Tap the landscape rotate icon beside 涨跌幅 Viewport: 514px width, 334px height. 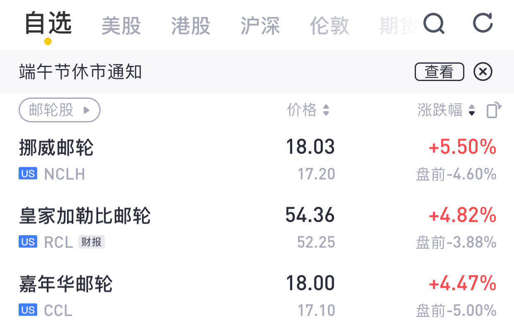point(494,110)
